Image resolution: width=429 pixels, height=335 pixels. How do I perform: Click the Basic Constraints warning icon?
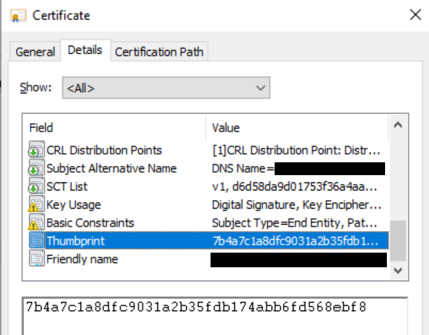click(36, 222)
